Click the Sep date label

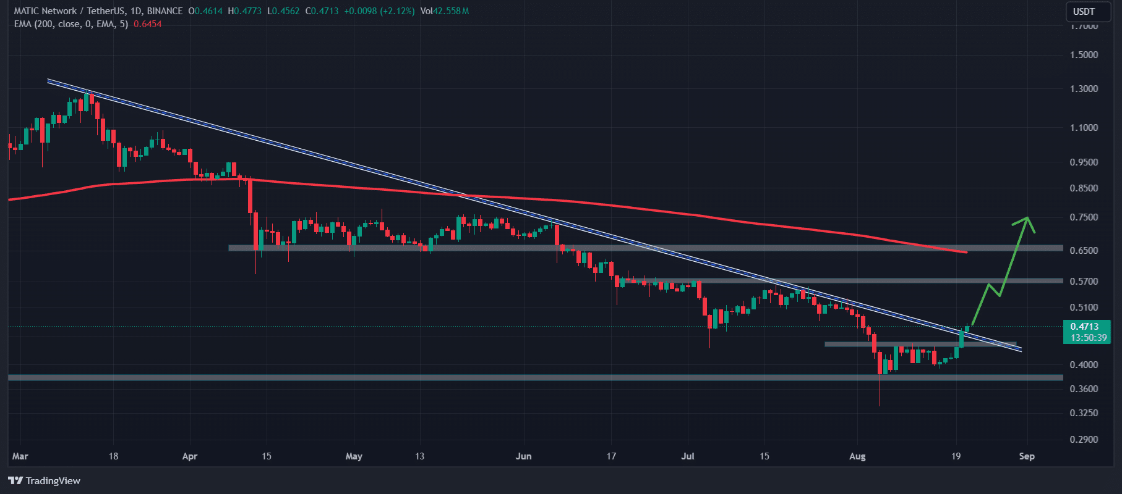click(x=1027, y=456)
